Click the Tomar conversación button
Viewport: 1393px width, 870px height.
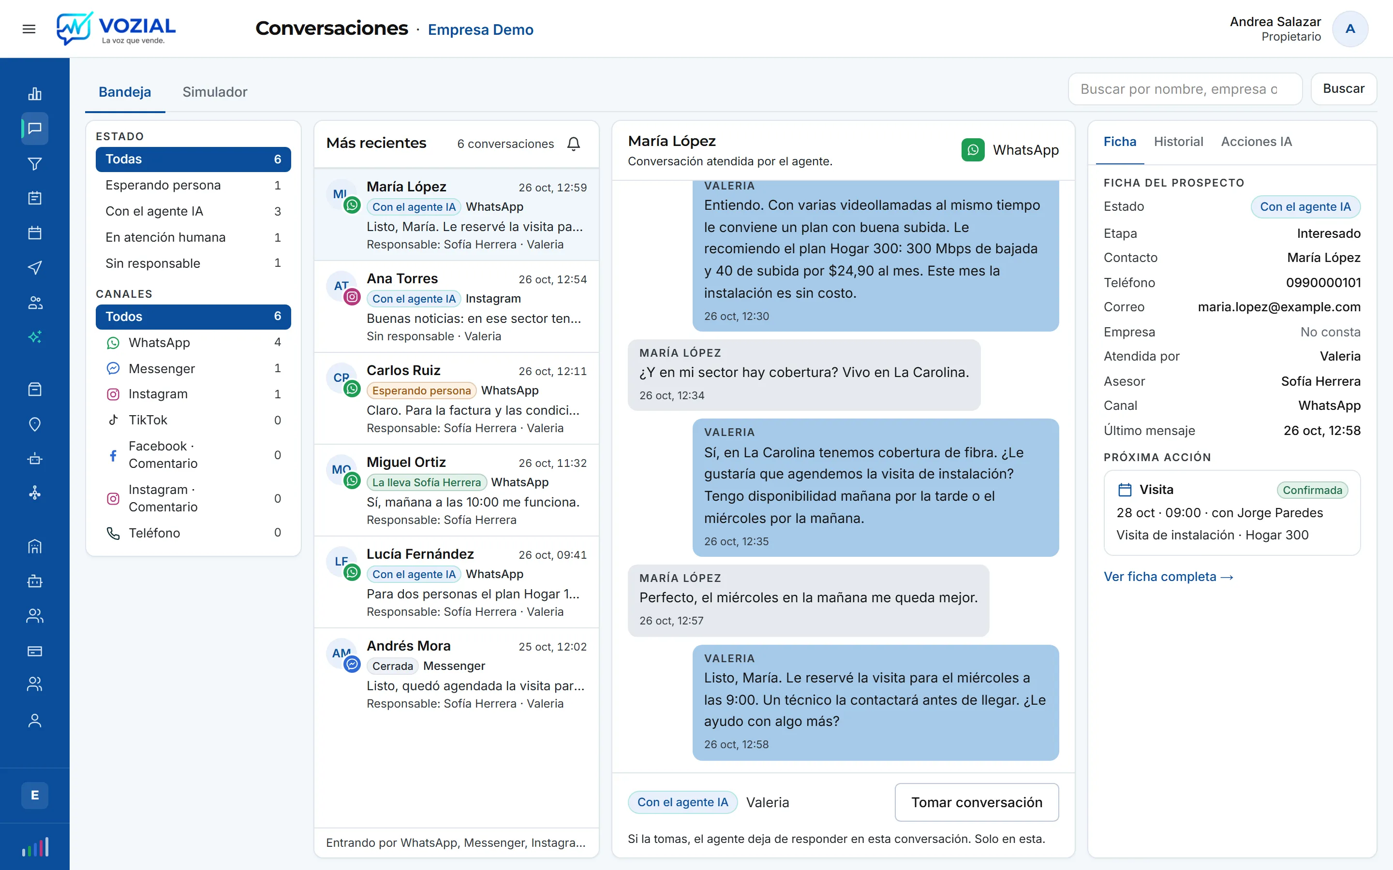pyautogui.click(x=976, y=802)
